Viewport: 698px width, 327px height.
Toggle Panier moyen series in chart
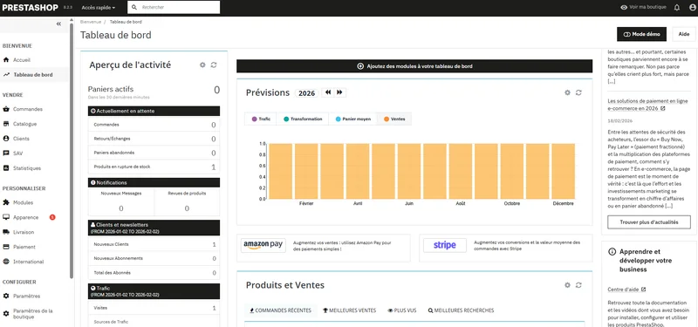(353, 119)
